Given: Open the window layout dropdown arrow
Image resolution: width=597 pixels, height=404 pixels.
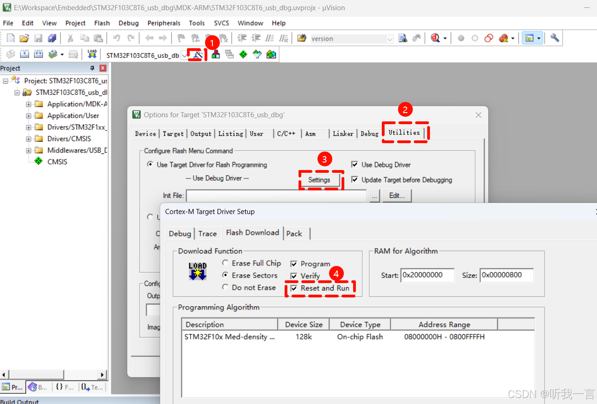Looking at the screenshot, I should point(539,38).
